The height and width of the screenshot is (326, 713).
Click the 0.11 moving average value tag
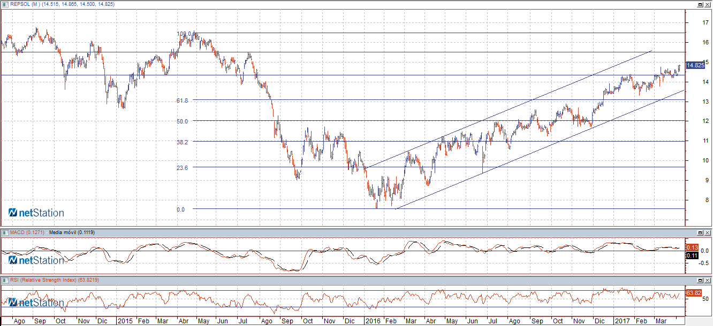(692, 255)
